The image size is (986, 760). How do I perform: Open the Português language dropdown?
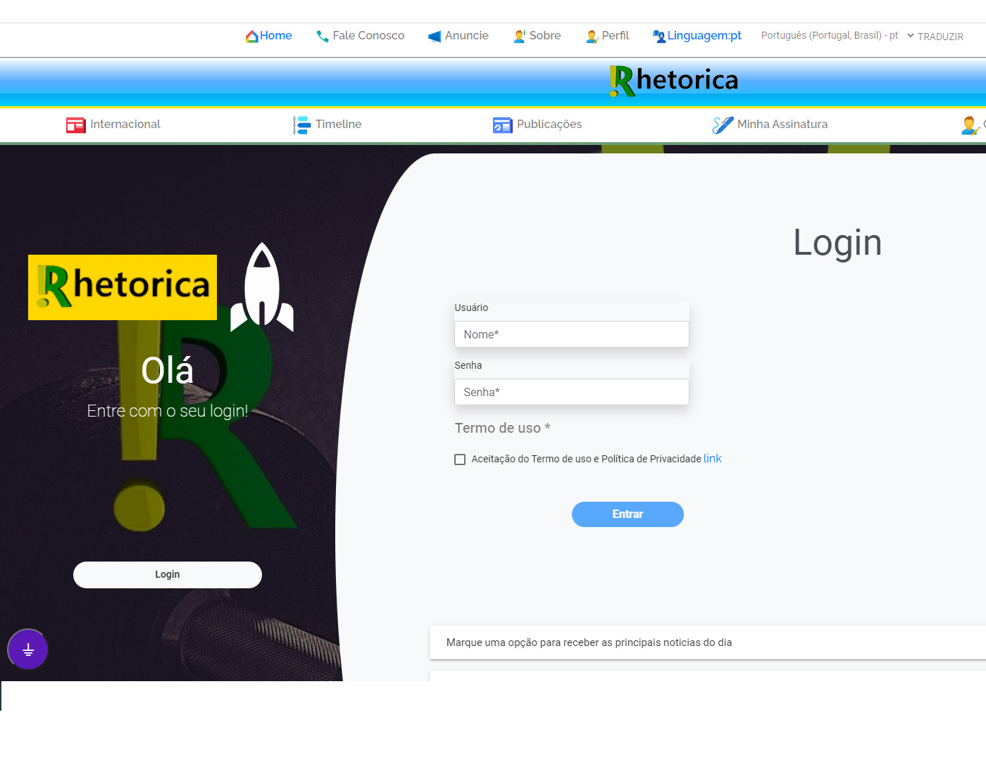coord(829,36)
